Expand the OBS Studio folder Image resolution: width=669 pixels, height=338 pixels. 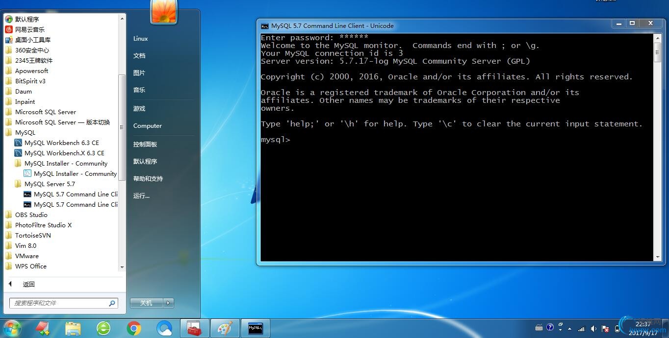pyautogui.click(x=31, y=215)
